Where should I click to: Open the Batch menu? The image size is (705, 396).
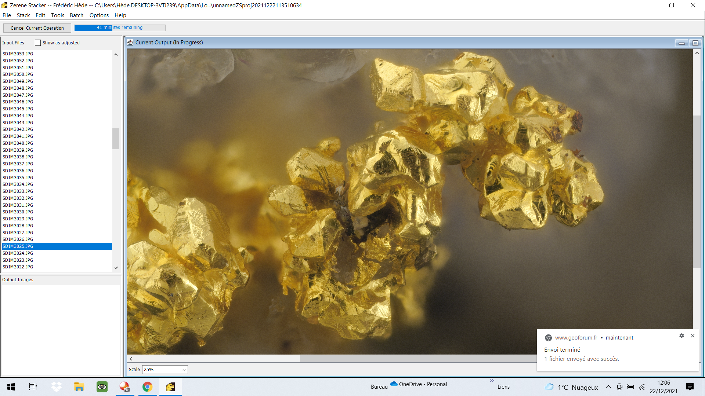point(76,15)
